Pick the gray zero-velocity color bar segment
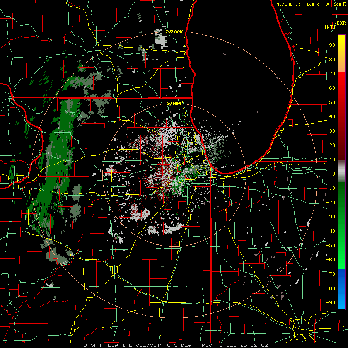This screenshot has width=348, height=348. 341,171
